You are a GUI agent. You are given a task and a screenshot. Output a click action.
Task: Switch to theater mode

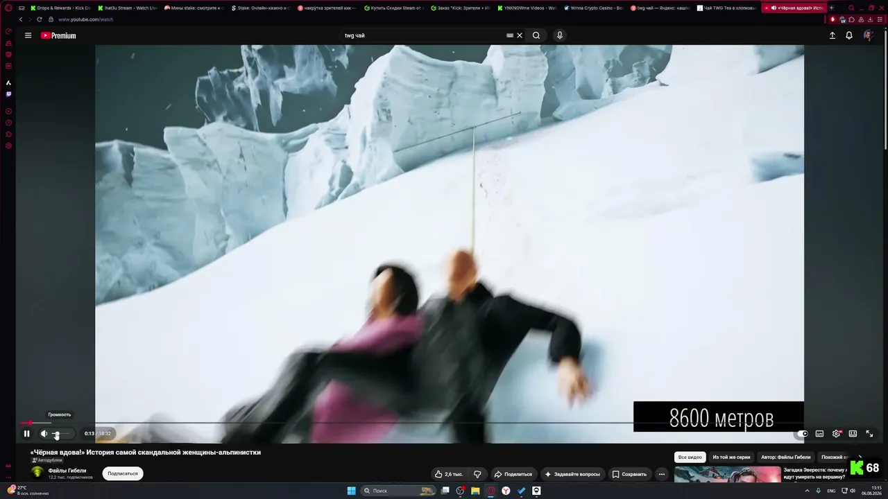[x=853, y=434]
